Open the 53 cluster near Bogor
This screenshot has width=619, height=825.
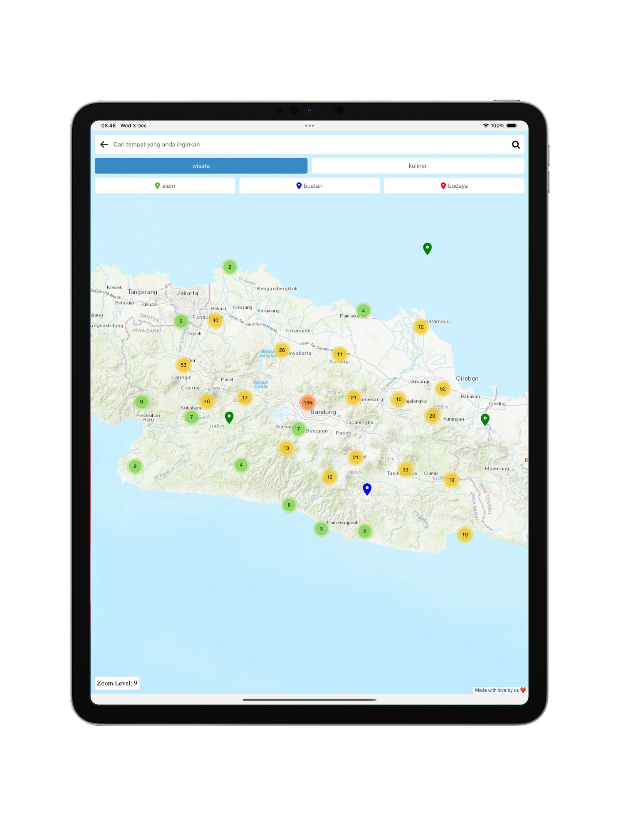tap(183, 365)
